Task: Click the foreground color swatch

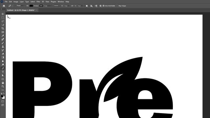Action: [x=2, y=96]
